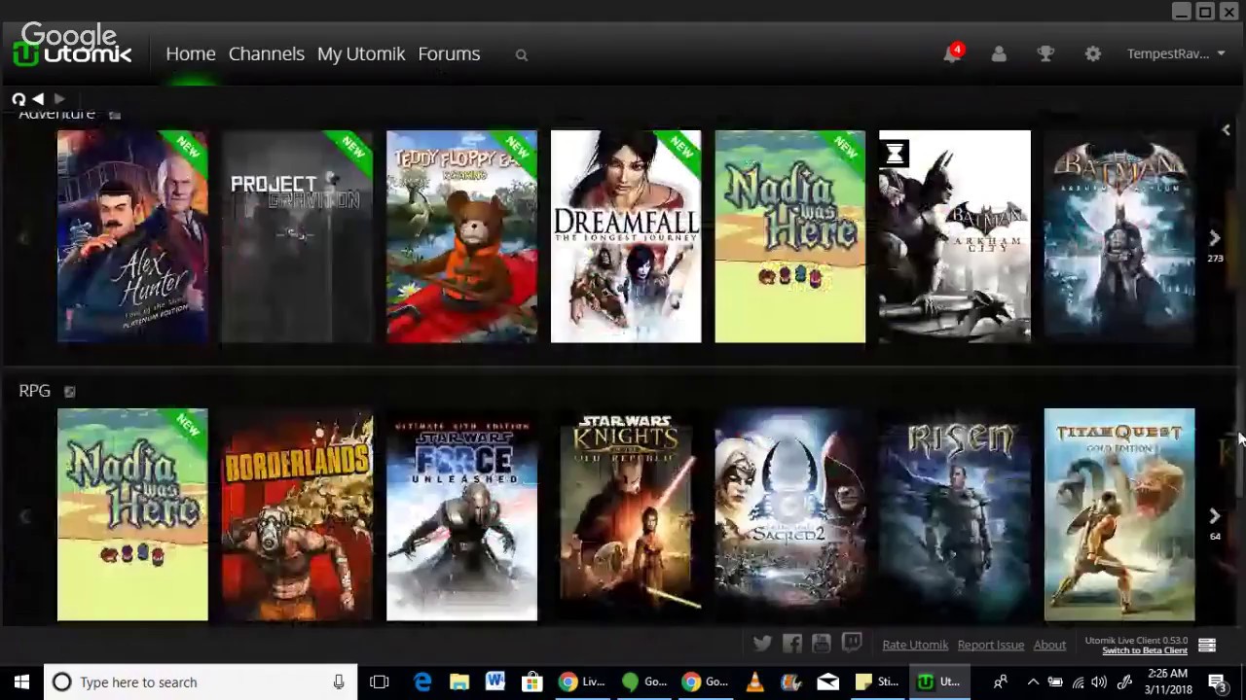Viewport: 1246px width, 700px height.
Task: Show previous Adventure games with left arrow
Action: [24, 238]
